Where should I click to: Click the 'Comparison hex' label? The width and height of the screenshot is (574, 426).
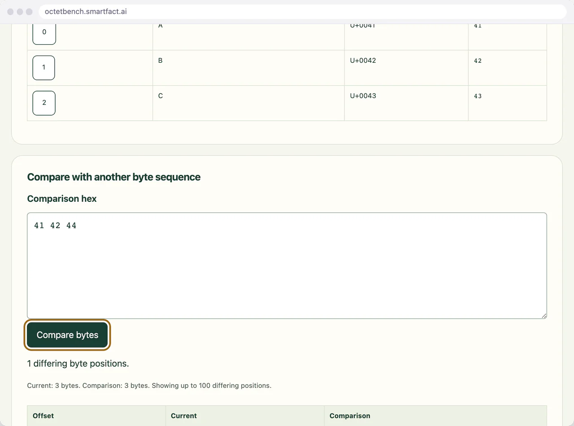pos(62,199)
